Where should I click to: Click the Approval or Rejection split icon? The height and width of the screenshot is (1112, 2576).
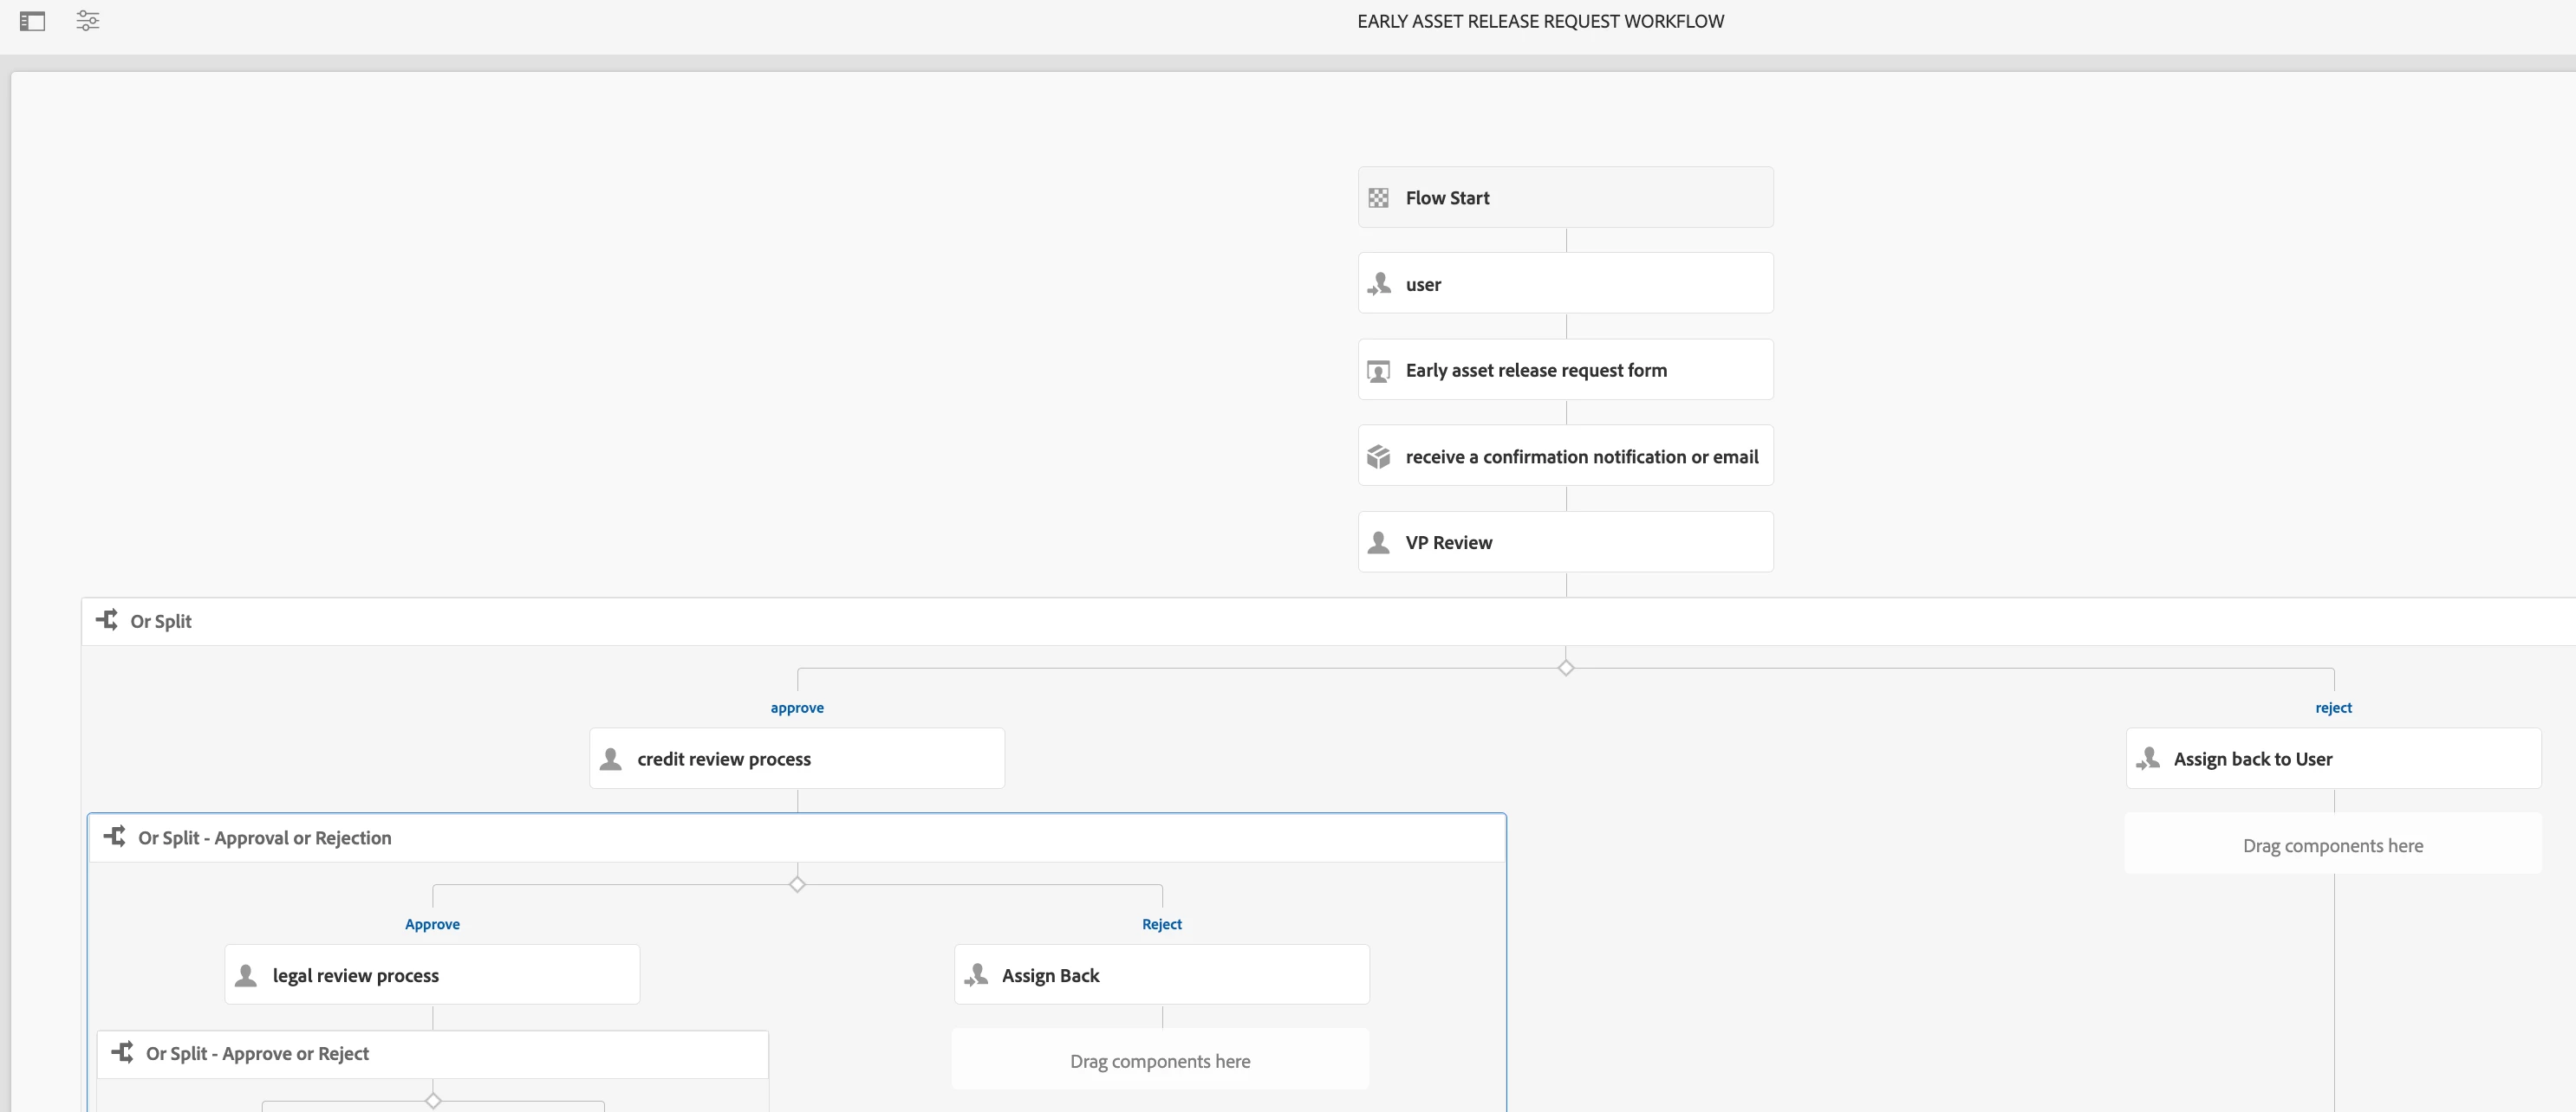coord(115,837)
